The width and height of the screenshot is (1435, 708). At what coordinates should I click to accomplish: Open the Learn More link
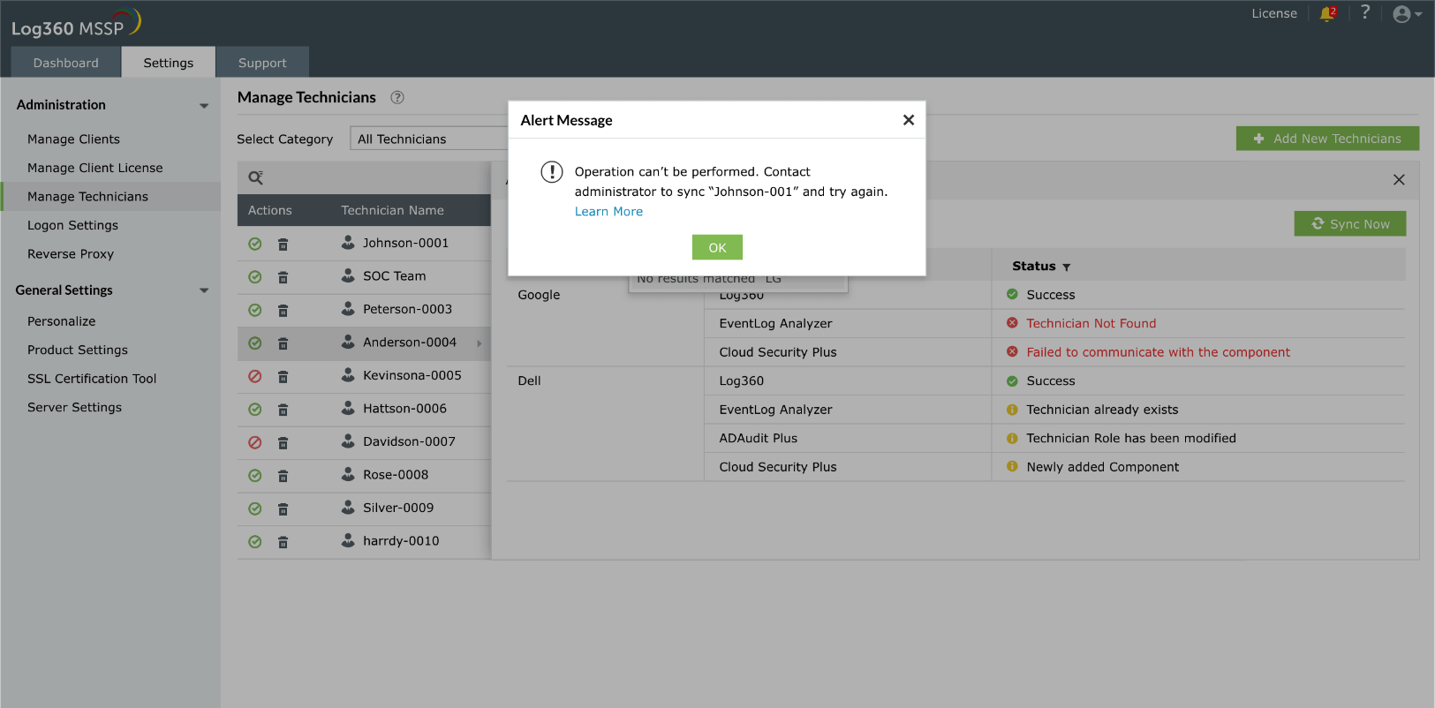pos(608,212)
